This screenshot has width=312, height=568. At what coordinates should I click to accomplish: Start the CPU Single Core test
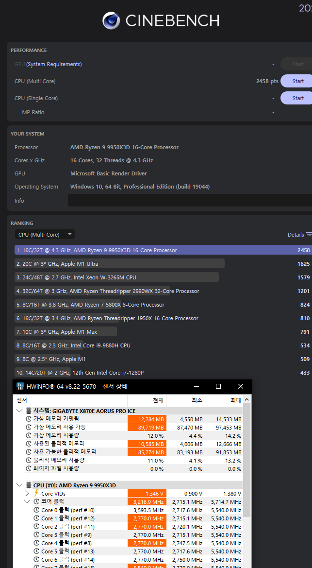[296, 98]
